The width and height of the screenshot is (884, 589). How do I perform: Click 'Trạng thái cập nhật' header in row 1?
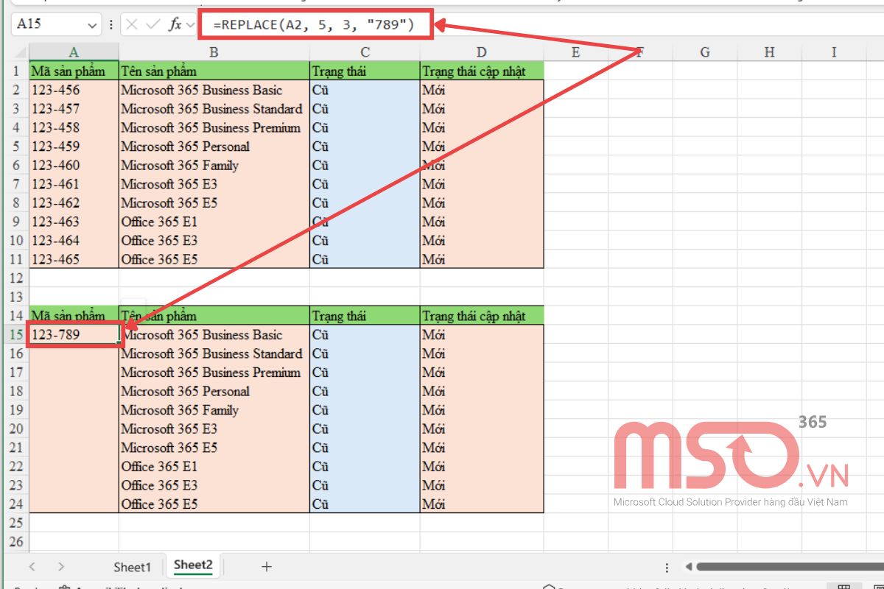[482, 71]
